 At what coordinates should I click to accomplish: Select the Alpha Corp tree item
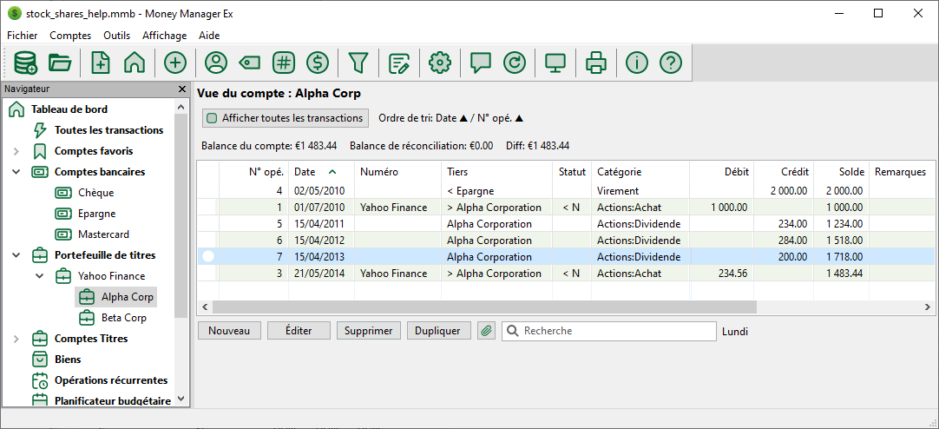(x=127, y=297)
